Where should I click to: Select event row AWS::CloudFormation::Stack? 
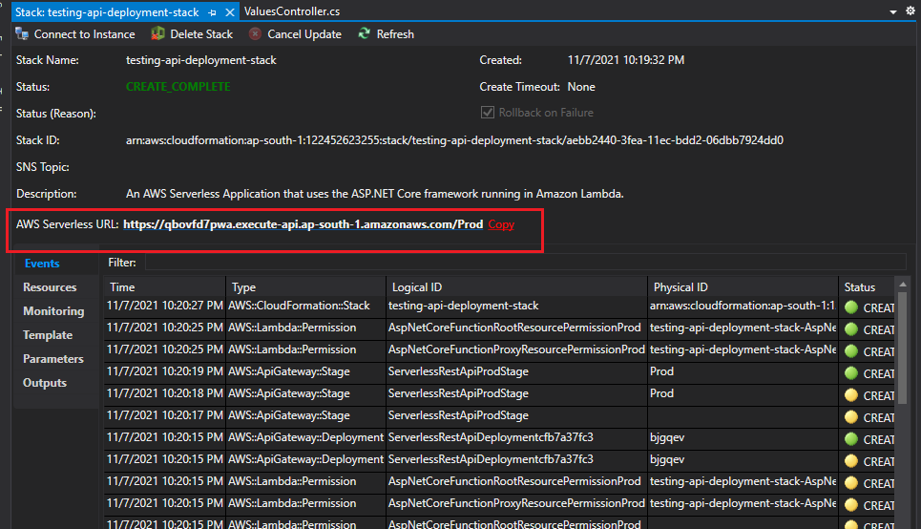(299, 306)
